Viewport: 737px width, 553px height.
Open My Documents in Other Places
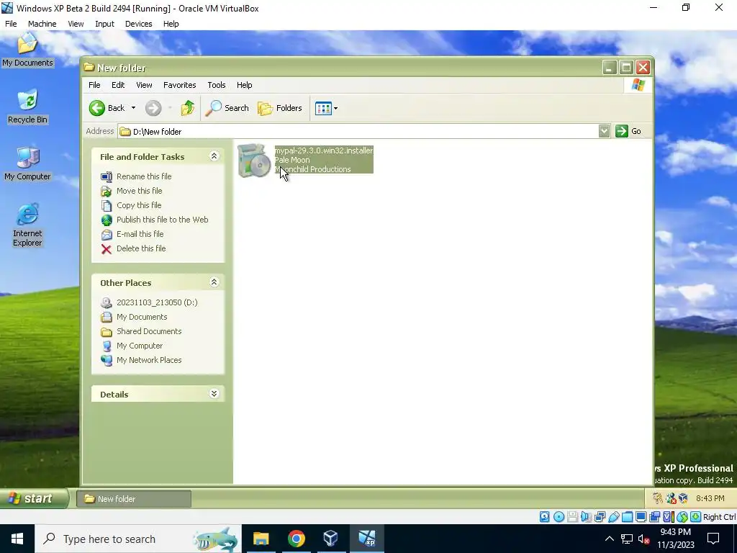pyautogui.click(x=142, y=317)
